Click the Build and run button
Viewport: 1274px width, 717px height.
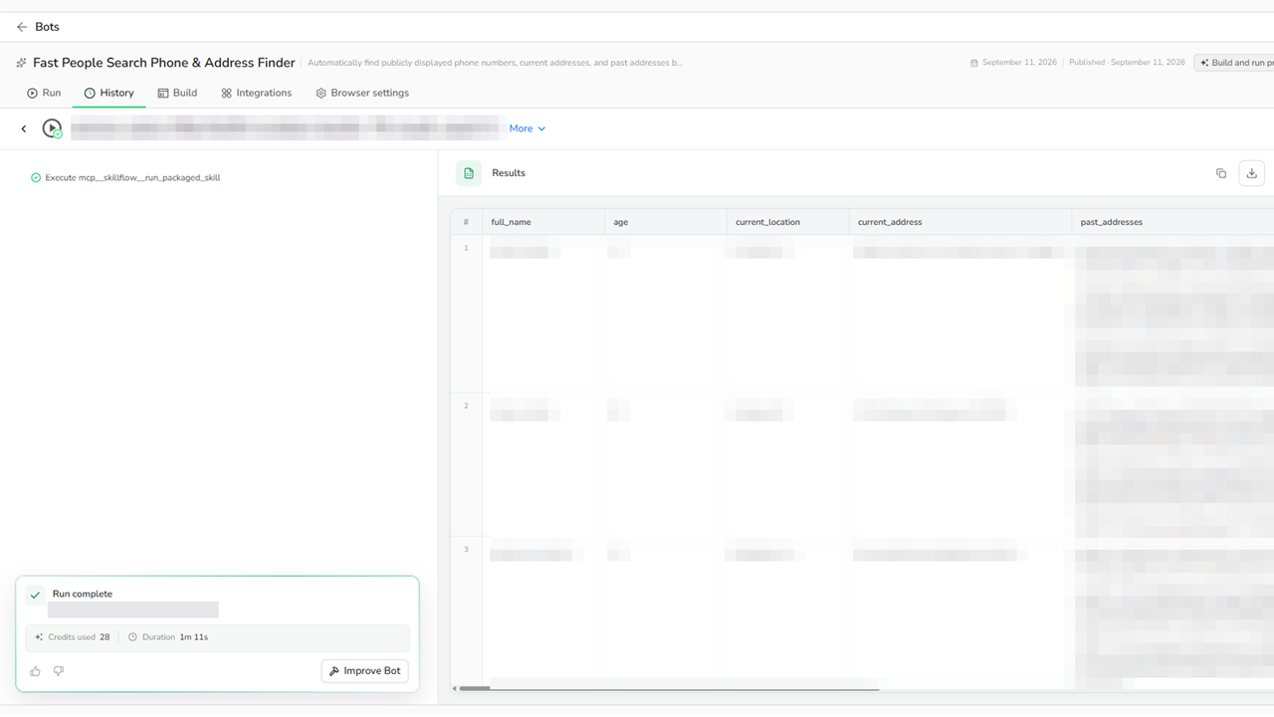tap(1235, 62)
